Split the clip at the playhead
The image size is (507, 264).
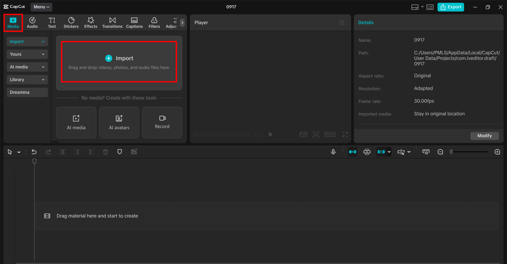[x=63, y=152]
